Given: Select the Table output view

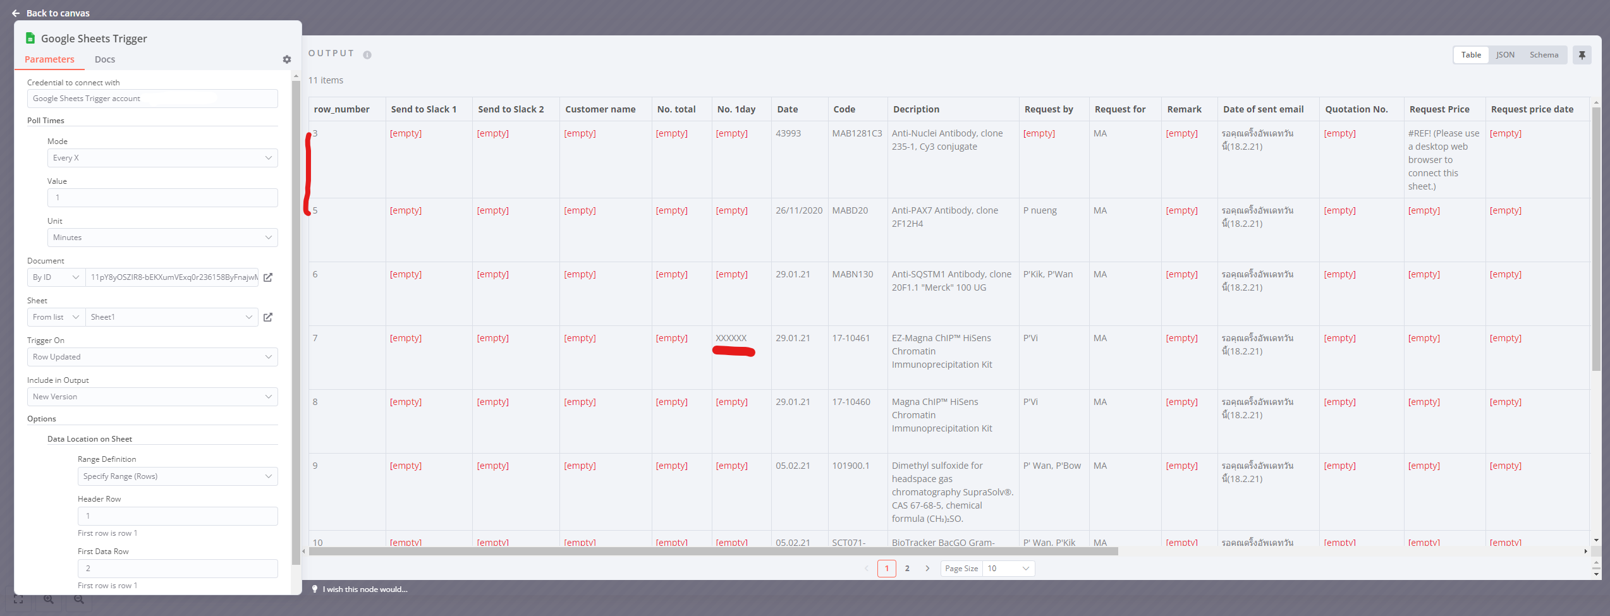Looking at the screenshot, I should point(1471,55).
